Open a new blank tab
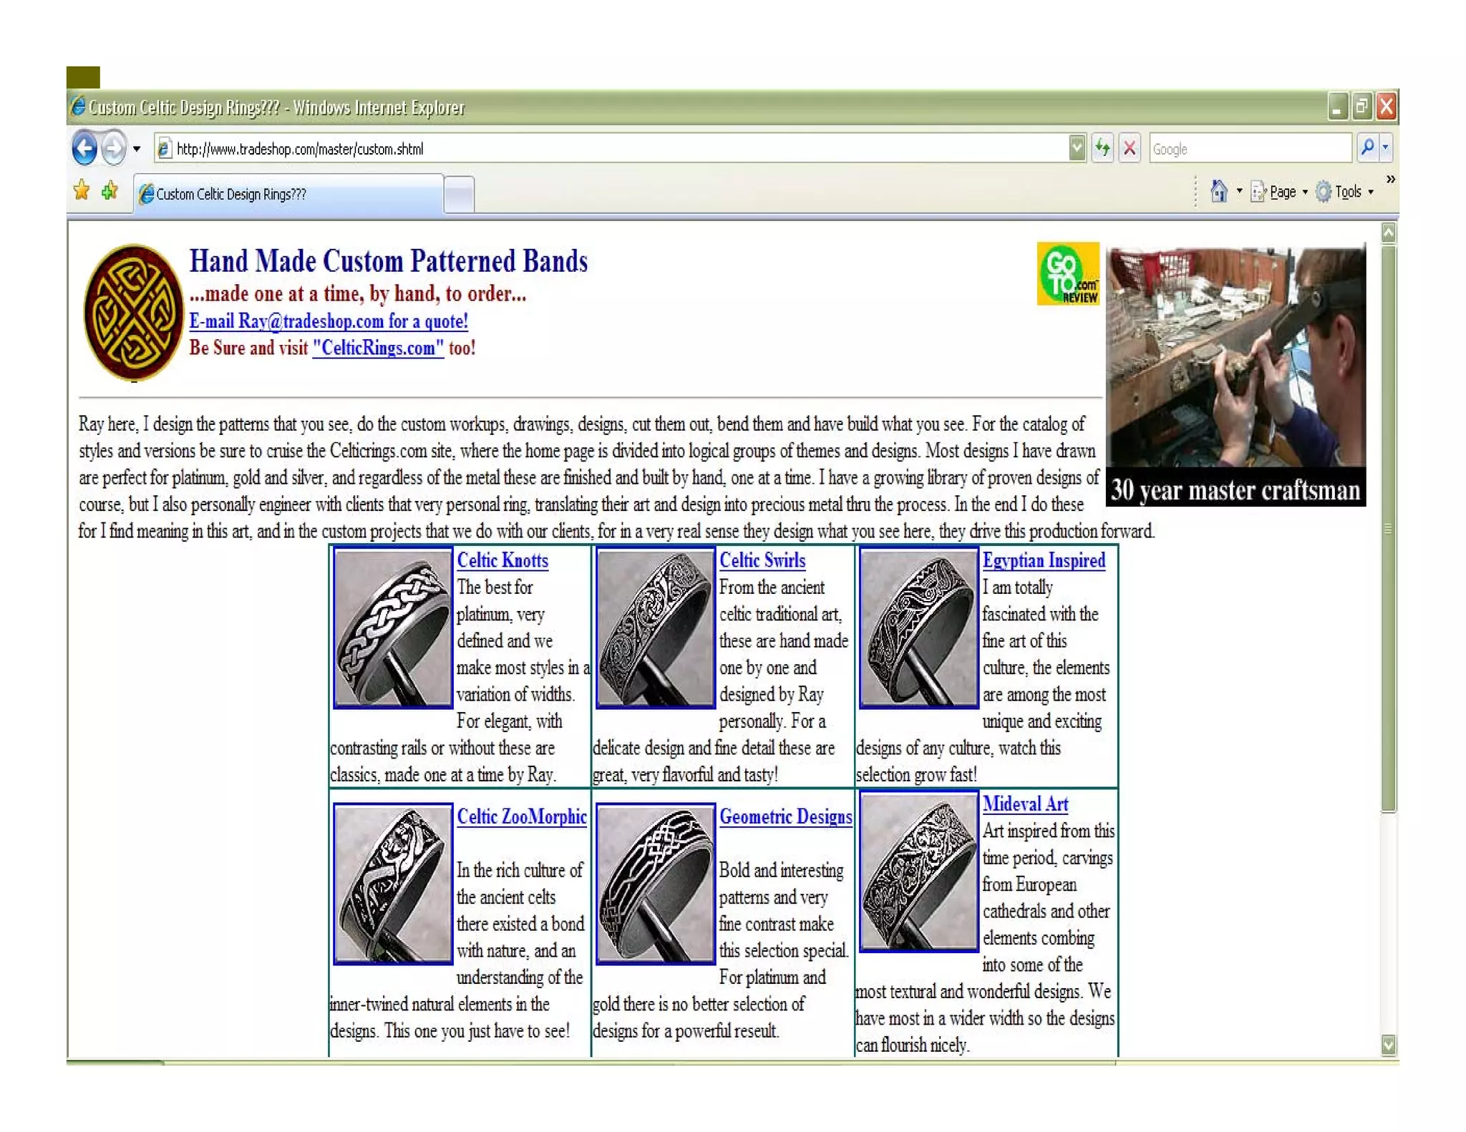 459,195
